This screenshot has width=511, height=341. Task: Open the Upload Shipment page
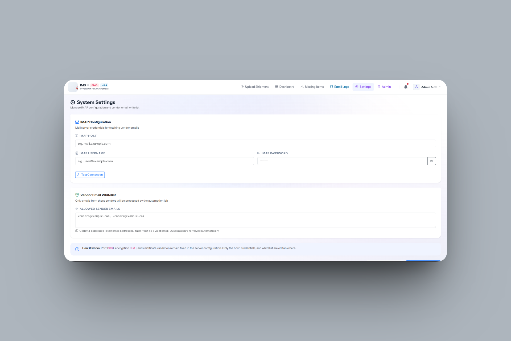[x=255, y=87]
